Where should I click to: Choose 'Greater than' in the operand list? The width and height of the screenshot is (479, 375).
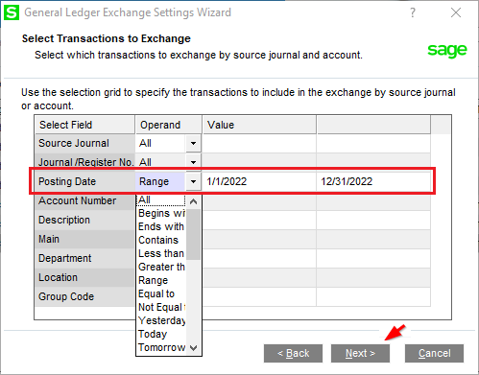(x=161, y=267)
